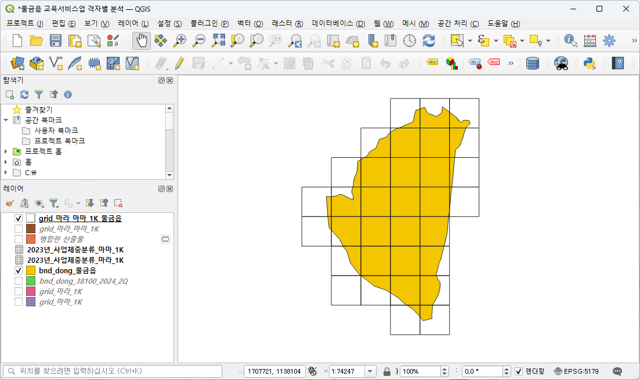The width and height of the screenshot is (640, 380).
Task: Open the 플러그인 menu
Action: tap(209, 24)
